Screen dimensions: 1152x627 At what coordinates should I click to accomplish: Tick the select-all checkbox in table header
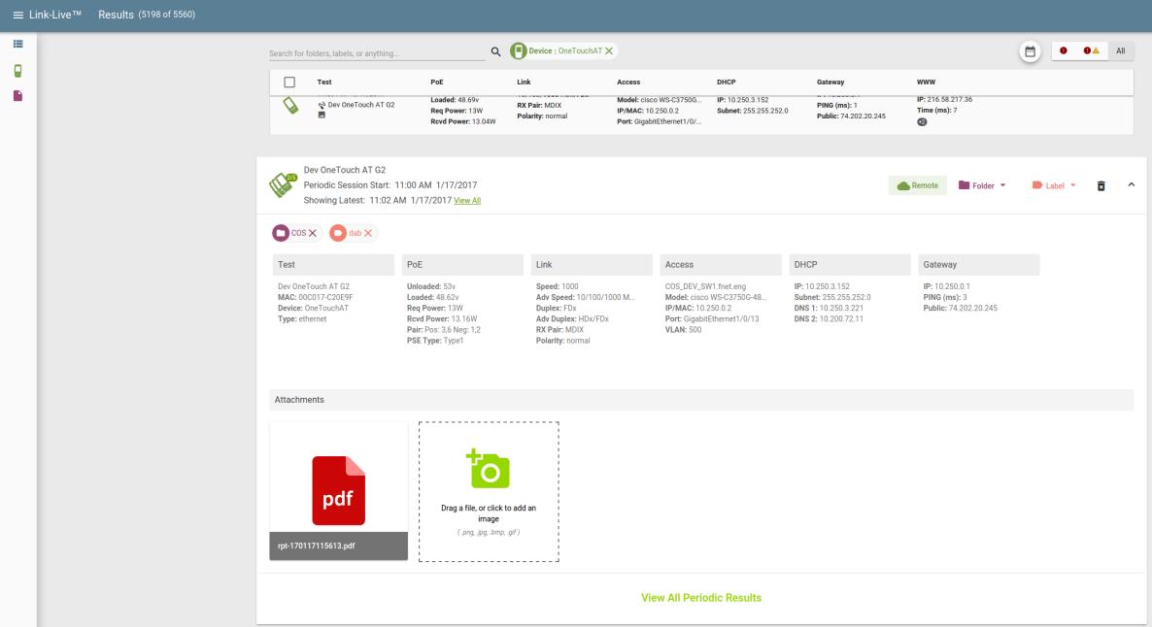click(x=289, y=82)
